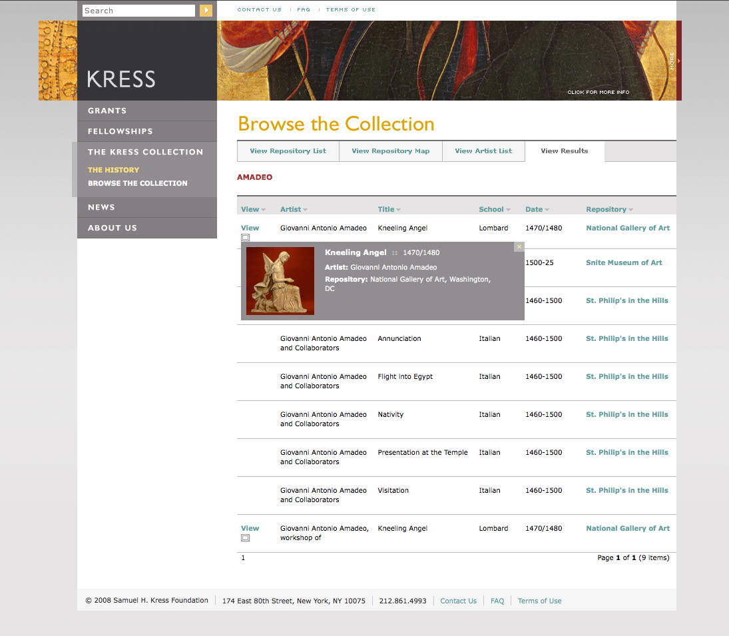Image resolution: width=729 pixels, height=636 pixels.
Task: Click the KRESS logo
Action: 121,79
